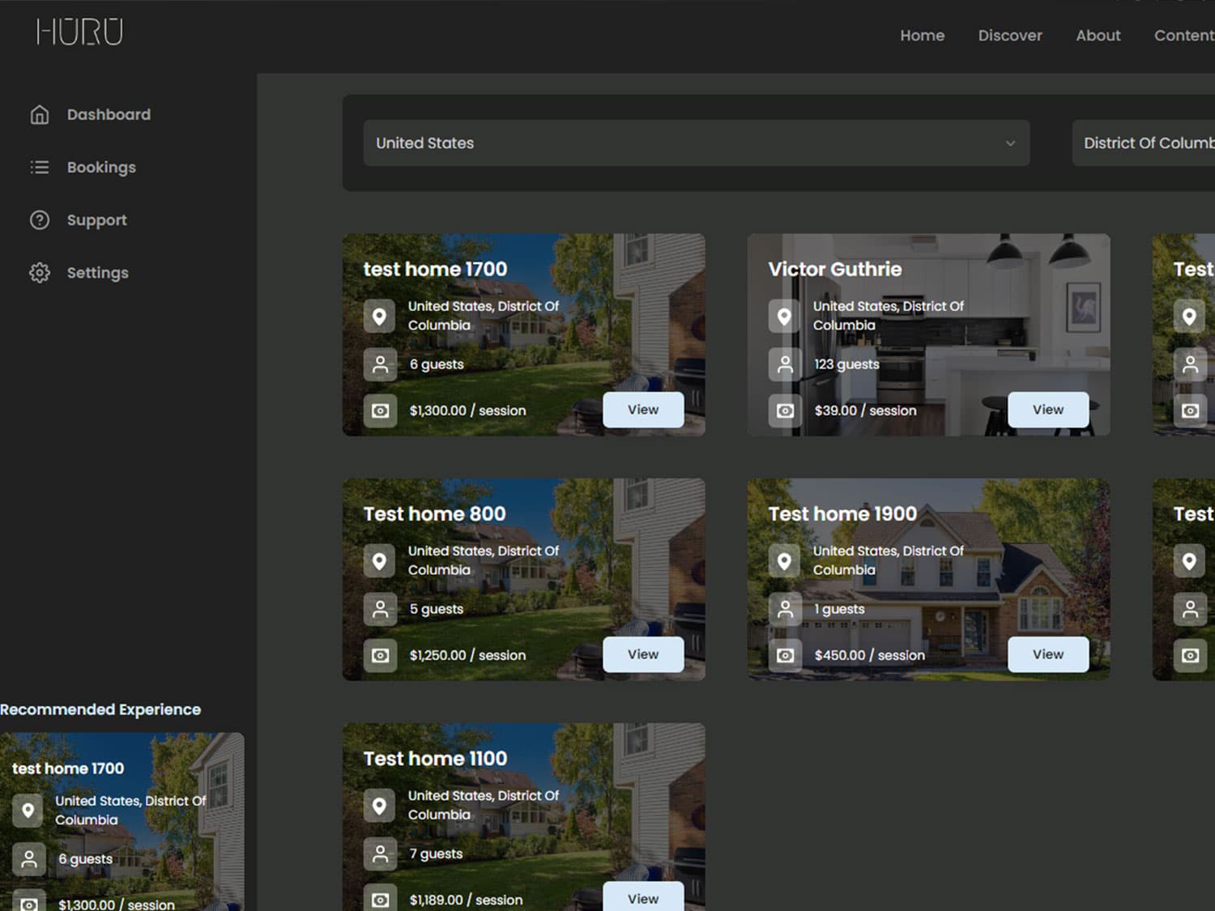View the Test home 1900 listing
This screenshot has height=911, width=1215.
coord(1048,654)
